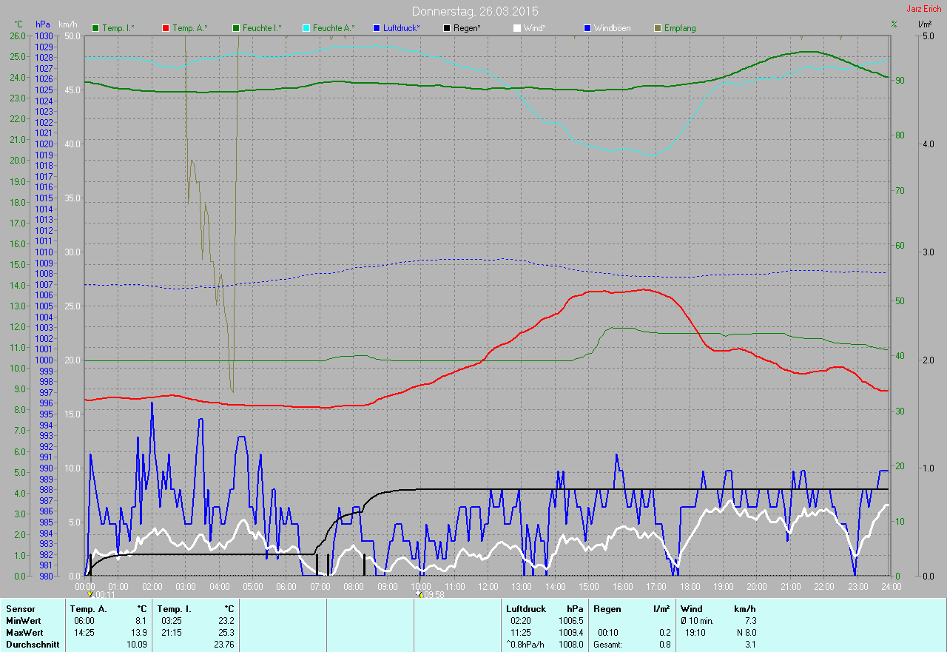Screen dimensions: 947x652
Task: Click the Luftdruck header in the bottom table
Action: click(x=525, y=609)
